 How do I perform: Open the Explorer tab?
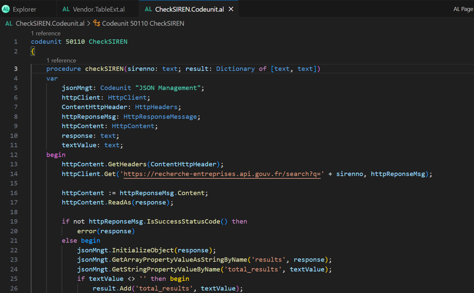tap(24, 9)
